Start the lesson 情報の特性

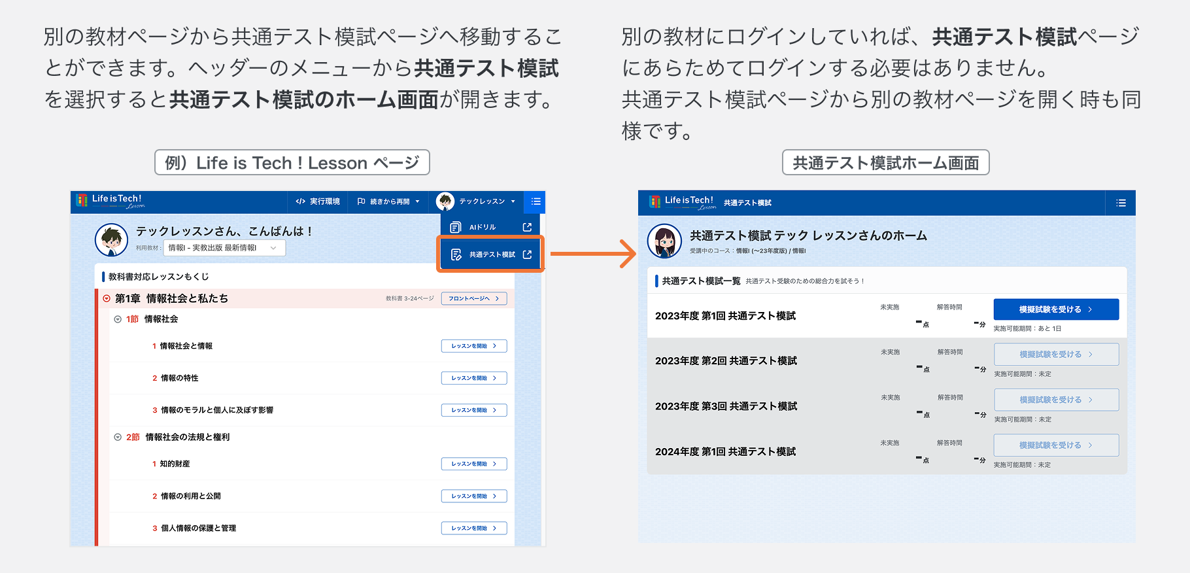click(x=474, y=378)
